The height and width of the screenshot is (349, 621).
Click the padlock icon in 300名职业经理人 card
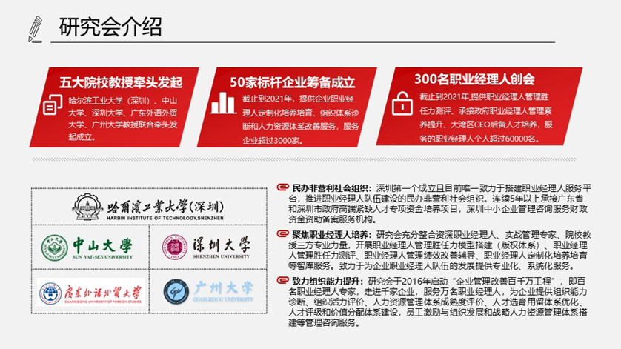click(402, 104)
